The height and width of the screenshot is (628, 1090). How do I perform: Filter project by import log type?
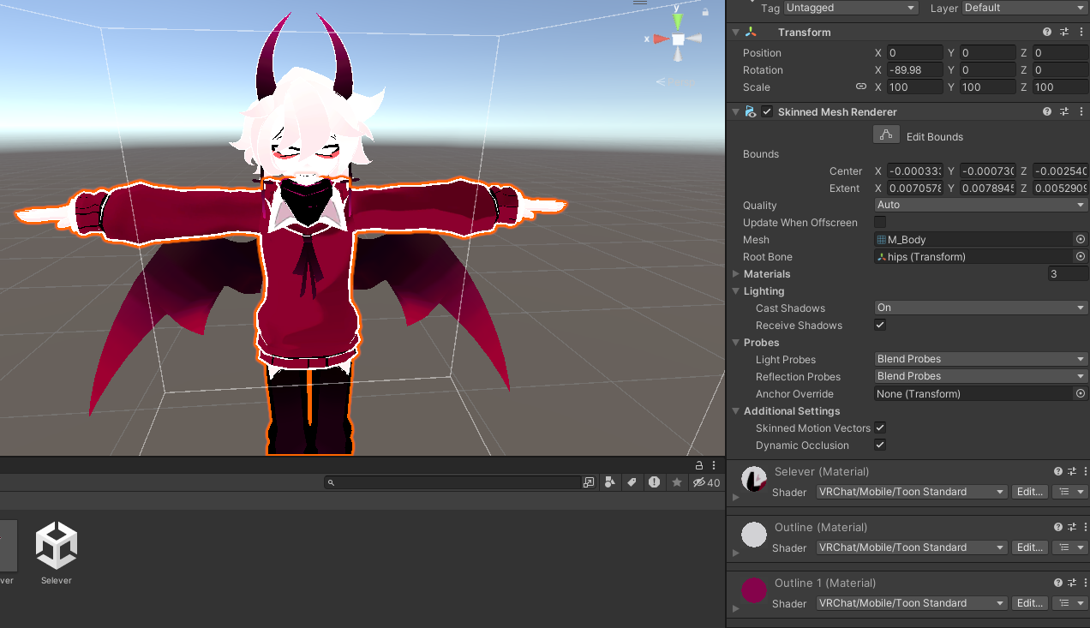coord(654,482)
